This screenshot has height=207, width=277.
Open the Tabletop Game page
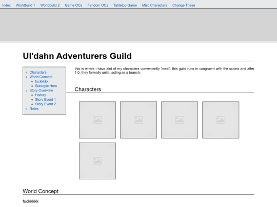pos(125,5)
